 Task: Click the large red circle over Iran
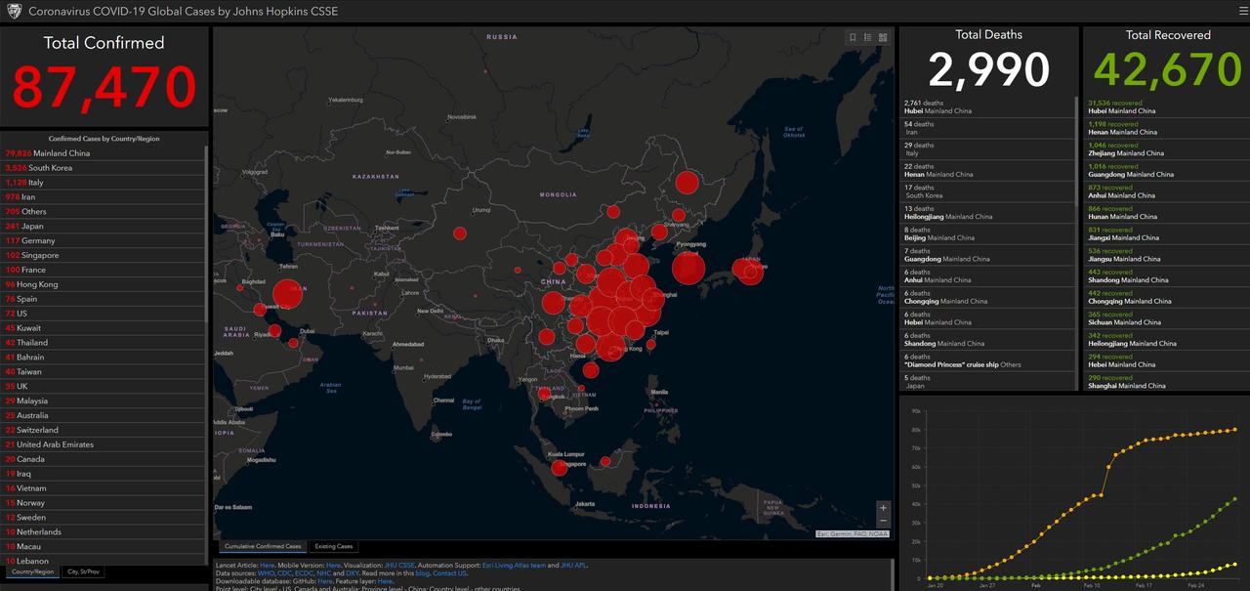point(287,294)
